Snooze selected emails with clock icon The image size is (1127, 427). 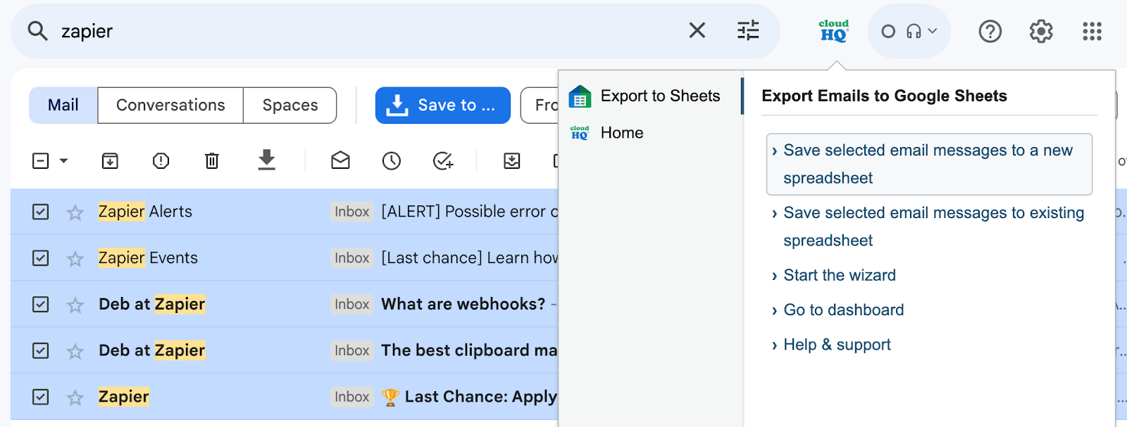[392, 161]
